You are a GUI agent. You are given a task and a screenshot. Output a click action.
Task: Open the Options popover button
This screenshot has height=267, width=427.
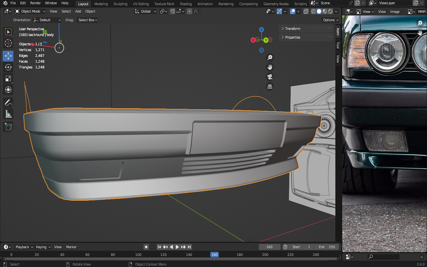coord(330,20)
